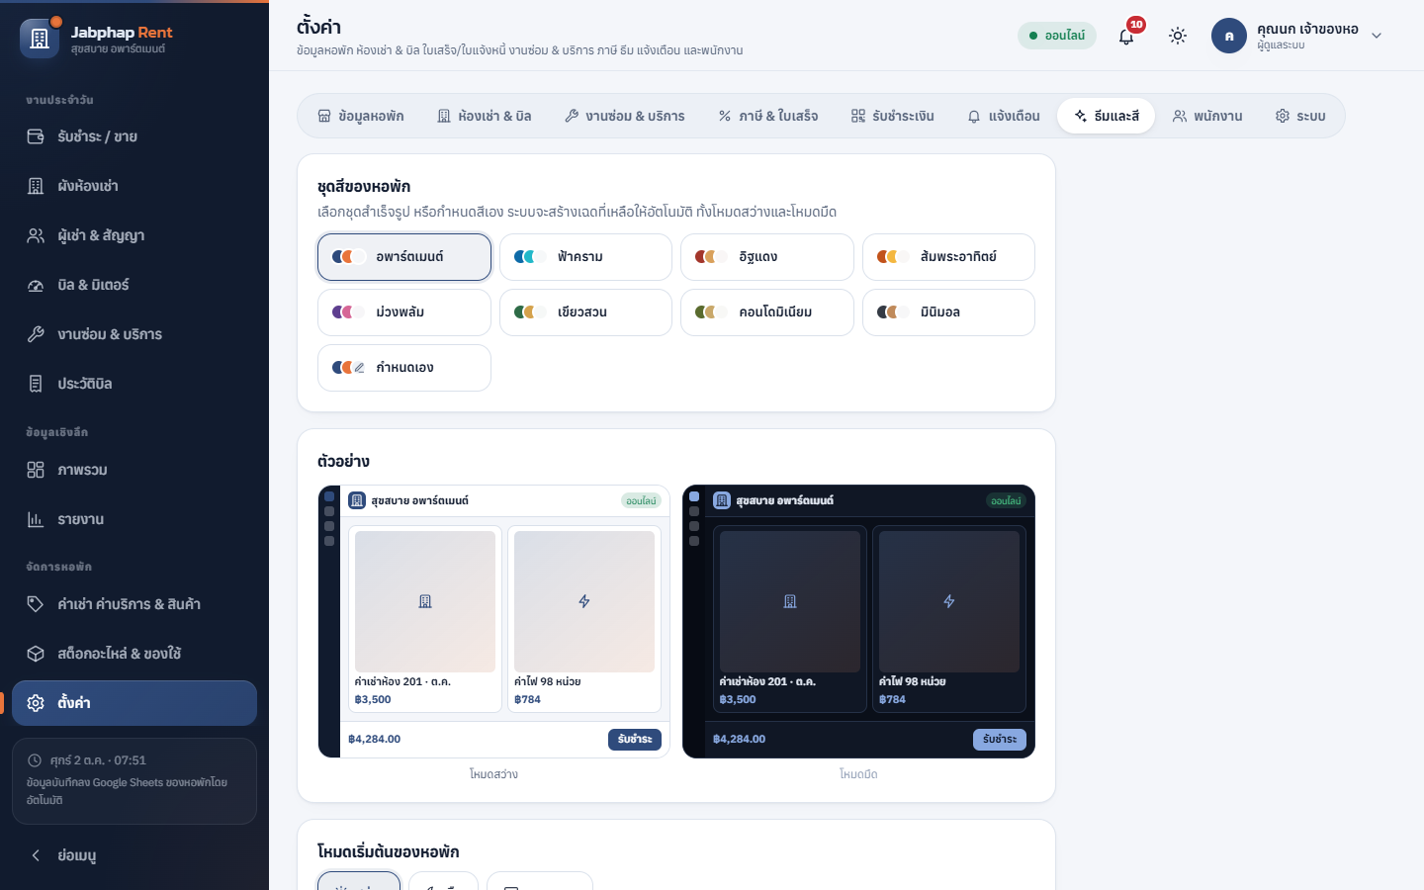Screen dimensions: 1424x890
Task: Select the เขียวสวน color theme preset
Action: pos(585,312)
